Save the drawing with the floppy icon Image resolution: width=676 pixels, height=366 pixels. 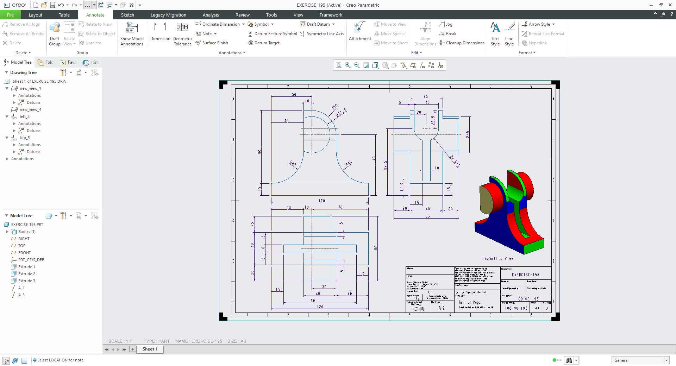[x=52, y=5]
